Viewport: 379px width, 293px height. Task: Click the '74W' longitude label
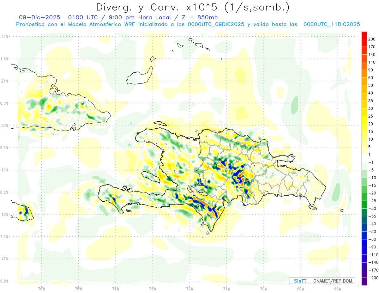click(x=116, y=289)
